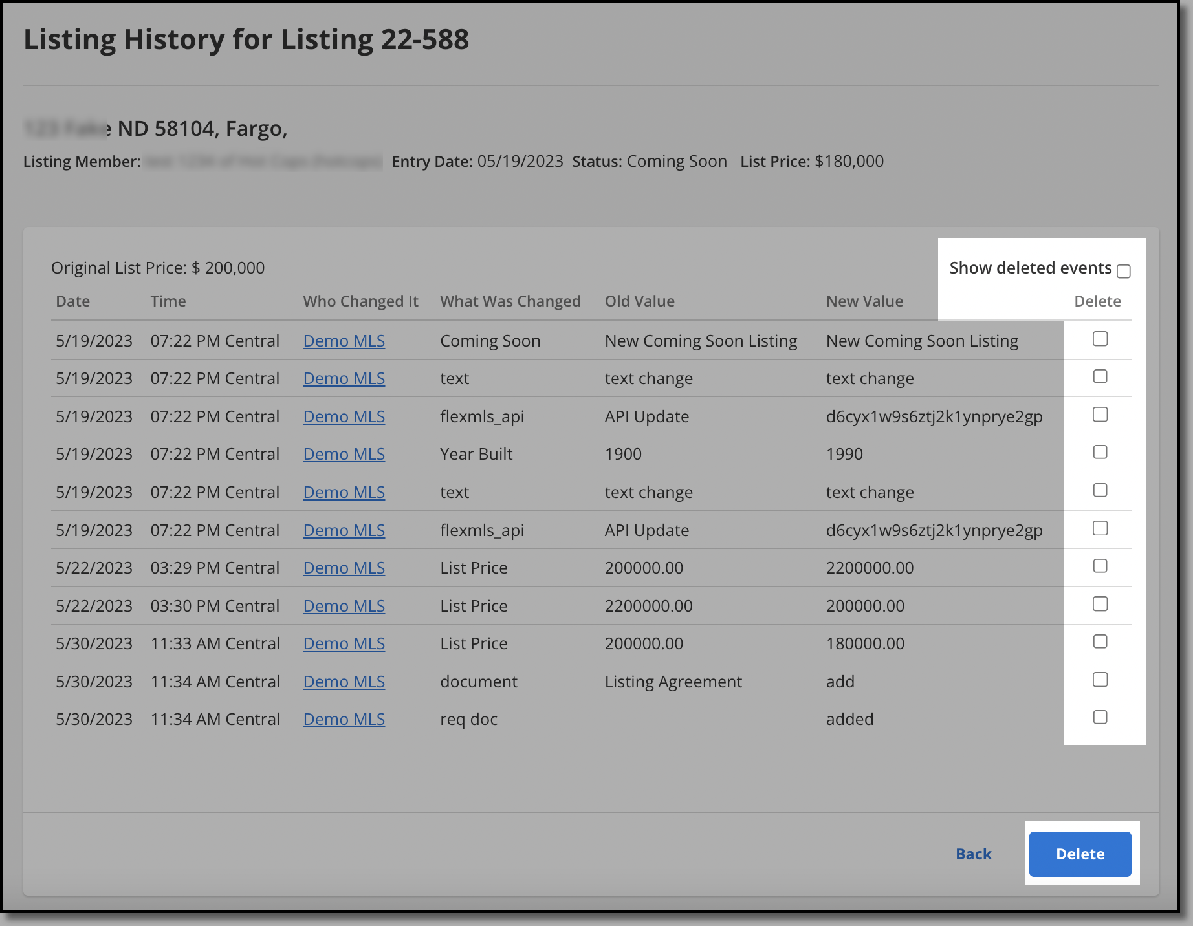Screen dimensions: 1193x926
Task: Click the Who Changed It column header
Action: (360, 301)
